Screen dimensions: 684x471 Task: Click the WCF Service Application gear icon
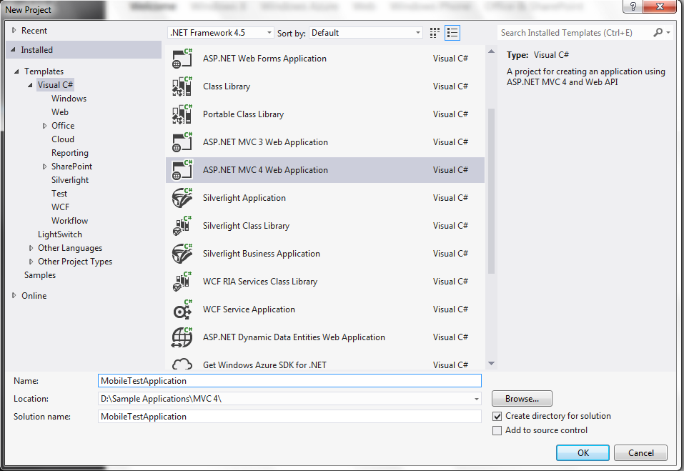[x=181, y=309]
